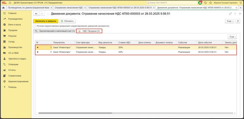Open the Банк и касса section
This screenshot has width=244, height=119.
click(x=14, y=25)
